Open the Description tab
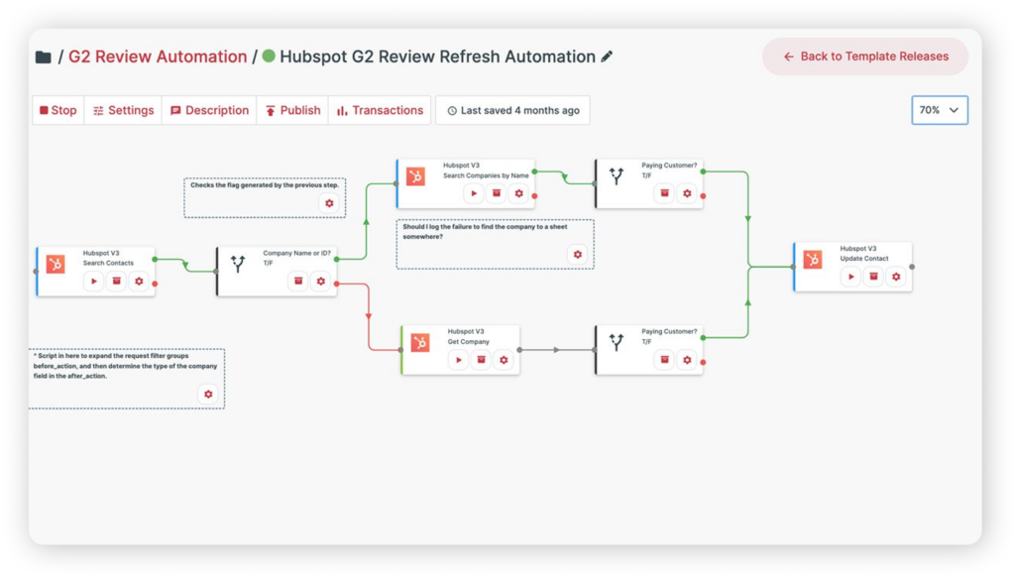1015x578 pixels. point(209,111)
